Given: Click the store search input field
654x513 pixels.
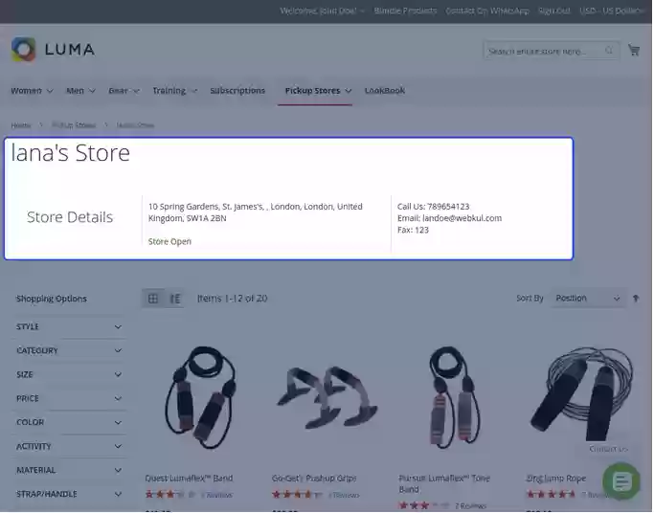Looking at the screenshot, I should tap(542, 51).
